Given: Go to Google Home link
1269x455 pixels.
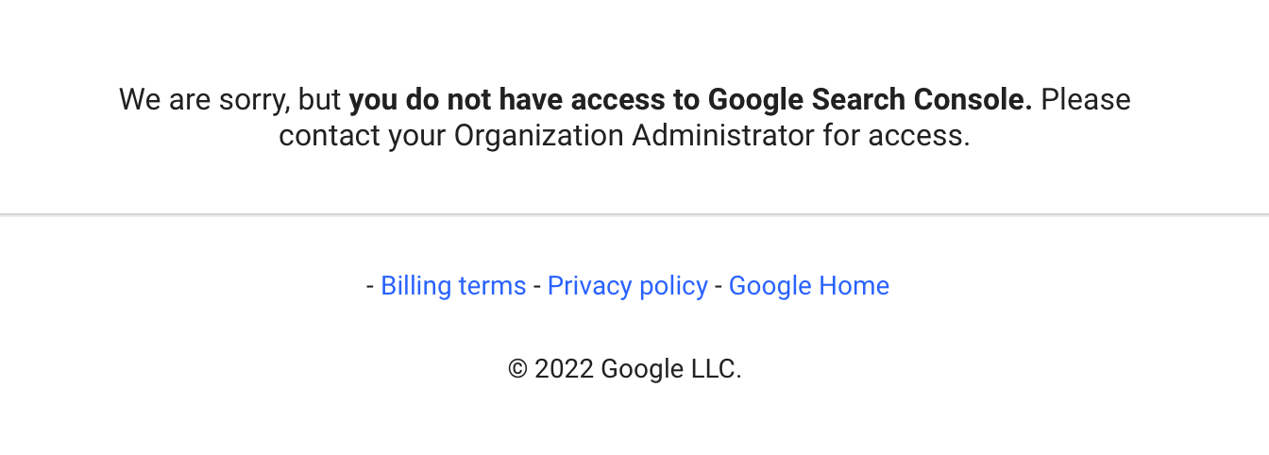Looking at the screenshot, I should click(x=809, y=286).
